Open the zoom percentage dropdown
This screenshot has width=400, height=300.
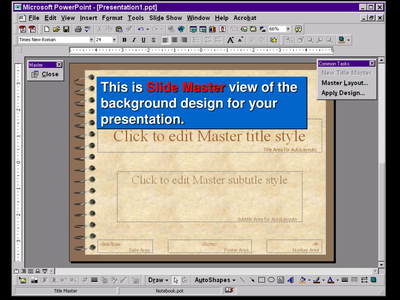(288, 29)
